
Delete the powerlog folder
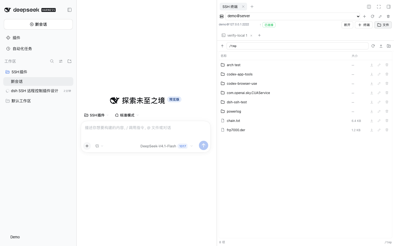click(387, 111)
